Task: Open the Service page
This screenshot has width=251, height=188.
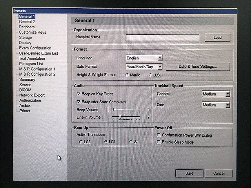Action: (x=25, y=85)
